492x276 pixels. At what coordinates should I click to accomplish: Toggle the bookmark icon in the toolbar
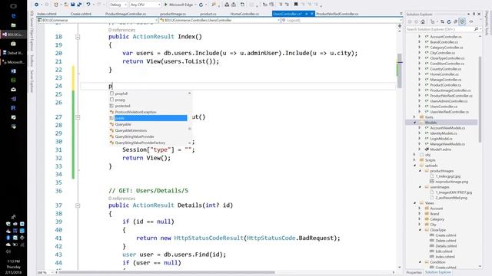(295, 5)
